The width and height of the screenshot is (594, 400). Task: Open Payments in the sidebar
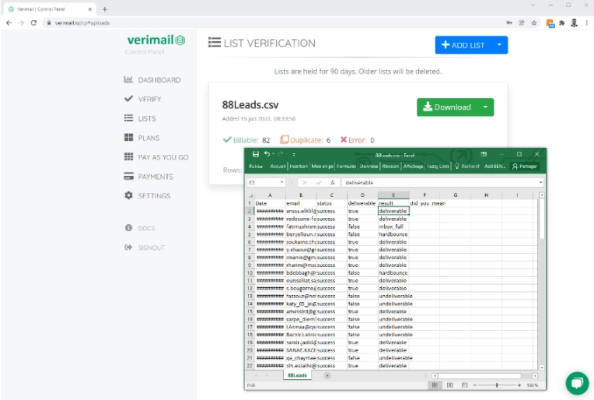(x=148, y=177)
